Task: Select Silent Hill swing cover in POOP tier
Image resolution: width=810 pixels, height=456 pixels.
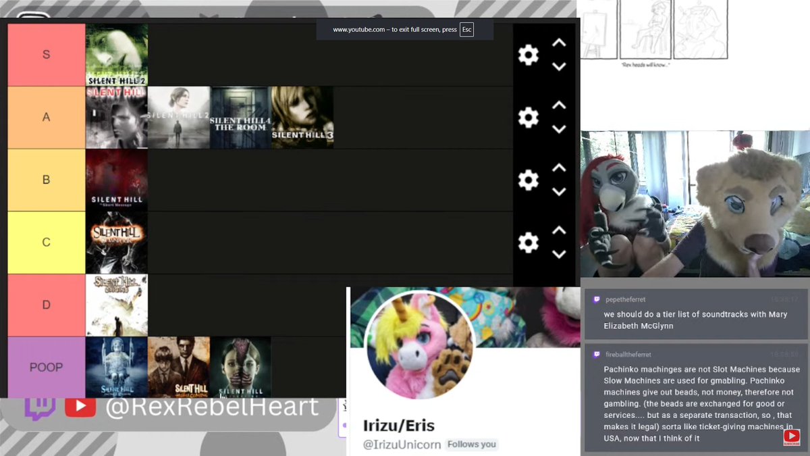Action: point(117,367)
